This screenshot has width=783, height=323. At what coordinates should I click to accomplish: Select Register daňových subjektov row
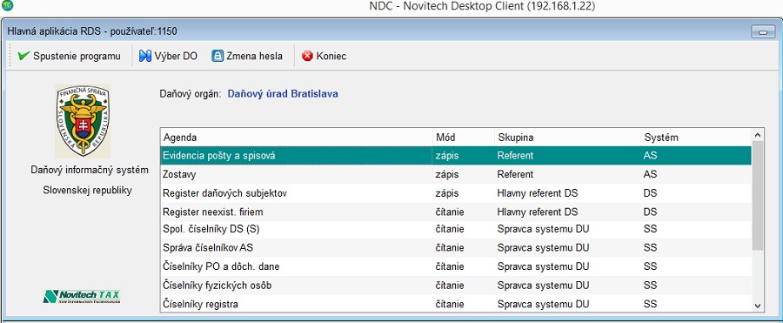[456, 193]
